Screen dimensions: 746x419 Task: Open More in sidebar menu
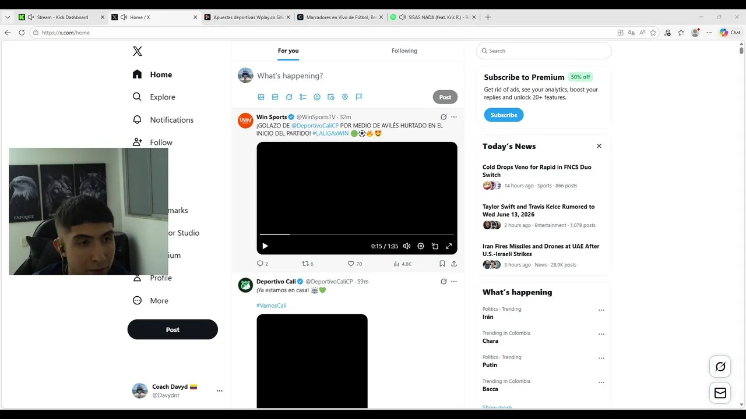tap(151, 301)
